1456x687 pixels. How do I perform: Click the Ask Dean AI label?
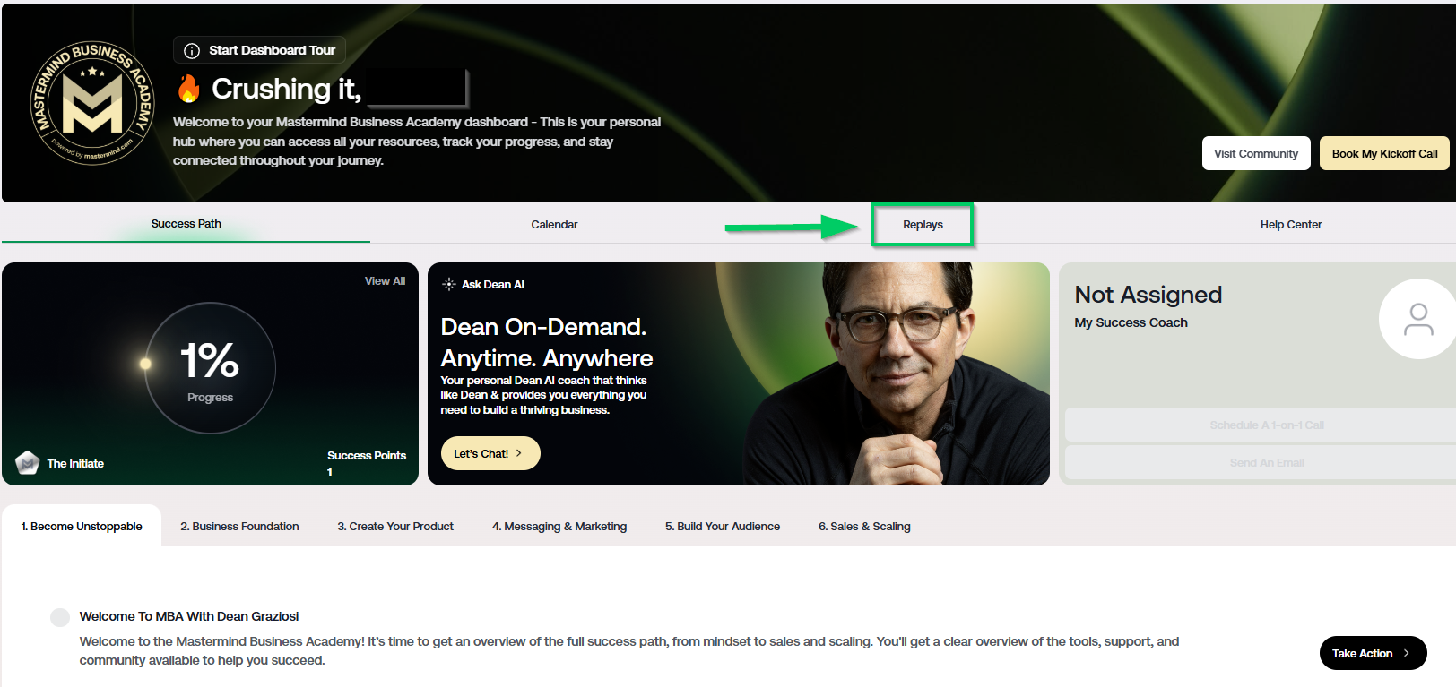coord(493,284)
